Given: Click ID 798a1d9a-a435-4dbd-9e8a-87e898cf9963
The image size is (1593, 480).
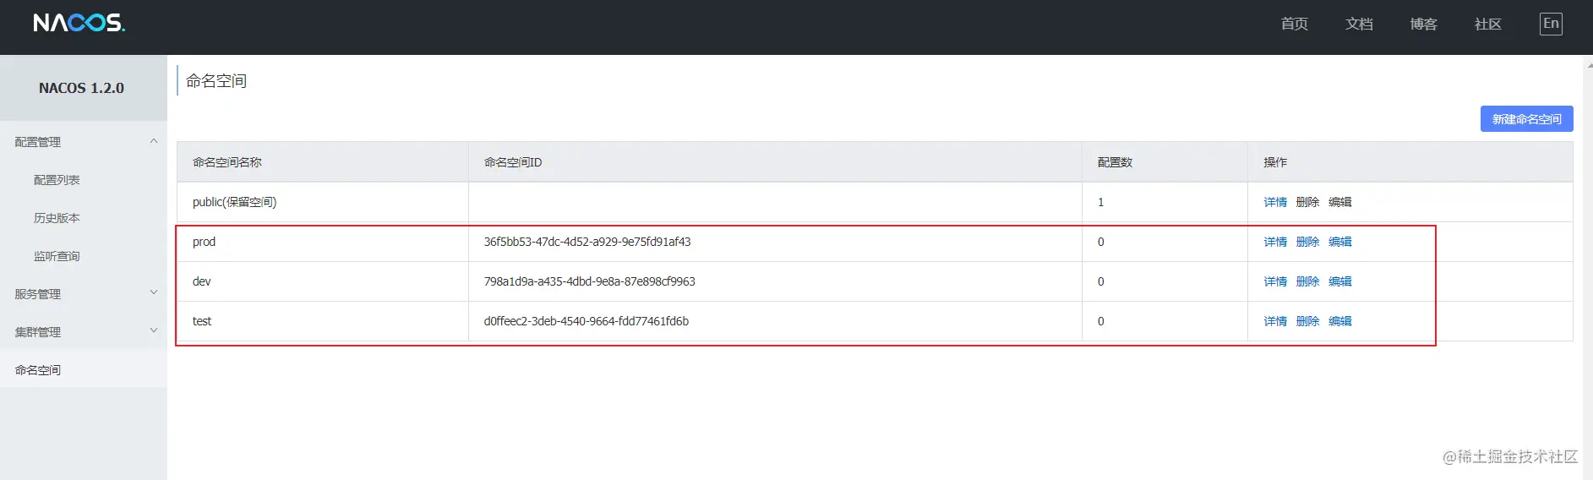Looking at the screenshot, I should coord(589,281).
